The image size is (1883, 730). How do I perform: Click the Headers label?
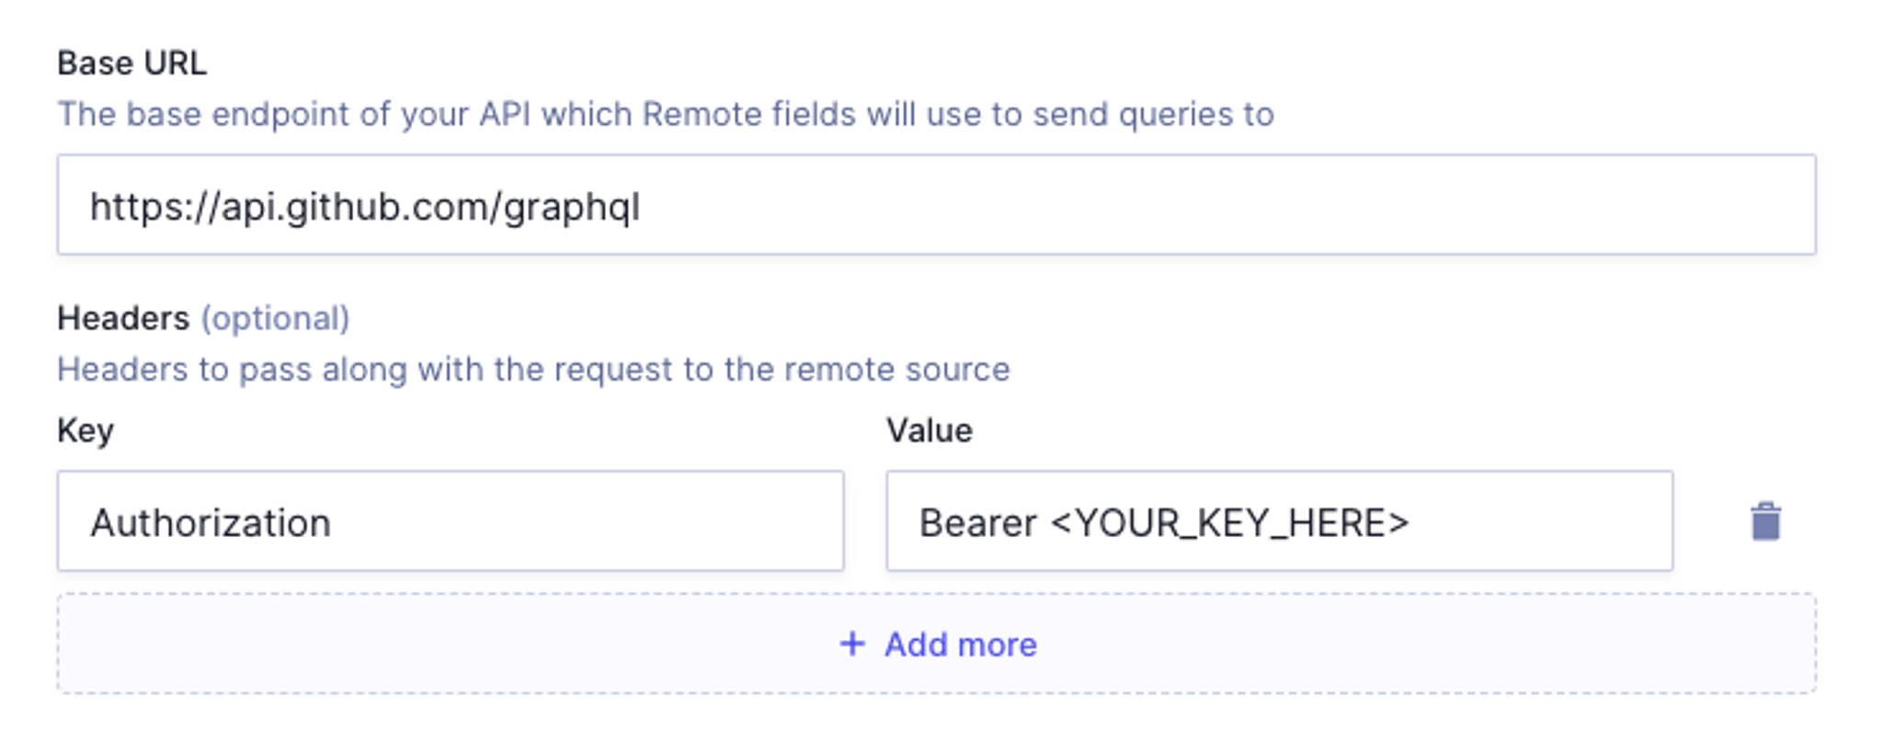tap(123, 318)
